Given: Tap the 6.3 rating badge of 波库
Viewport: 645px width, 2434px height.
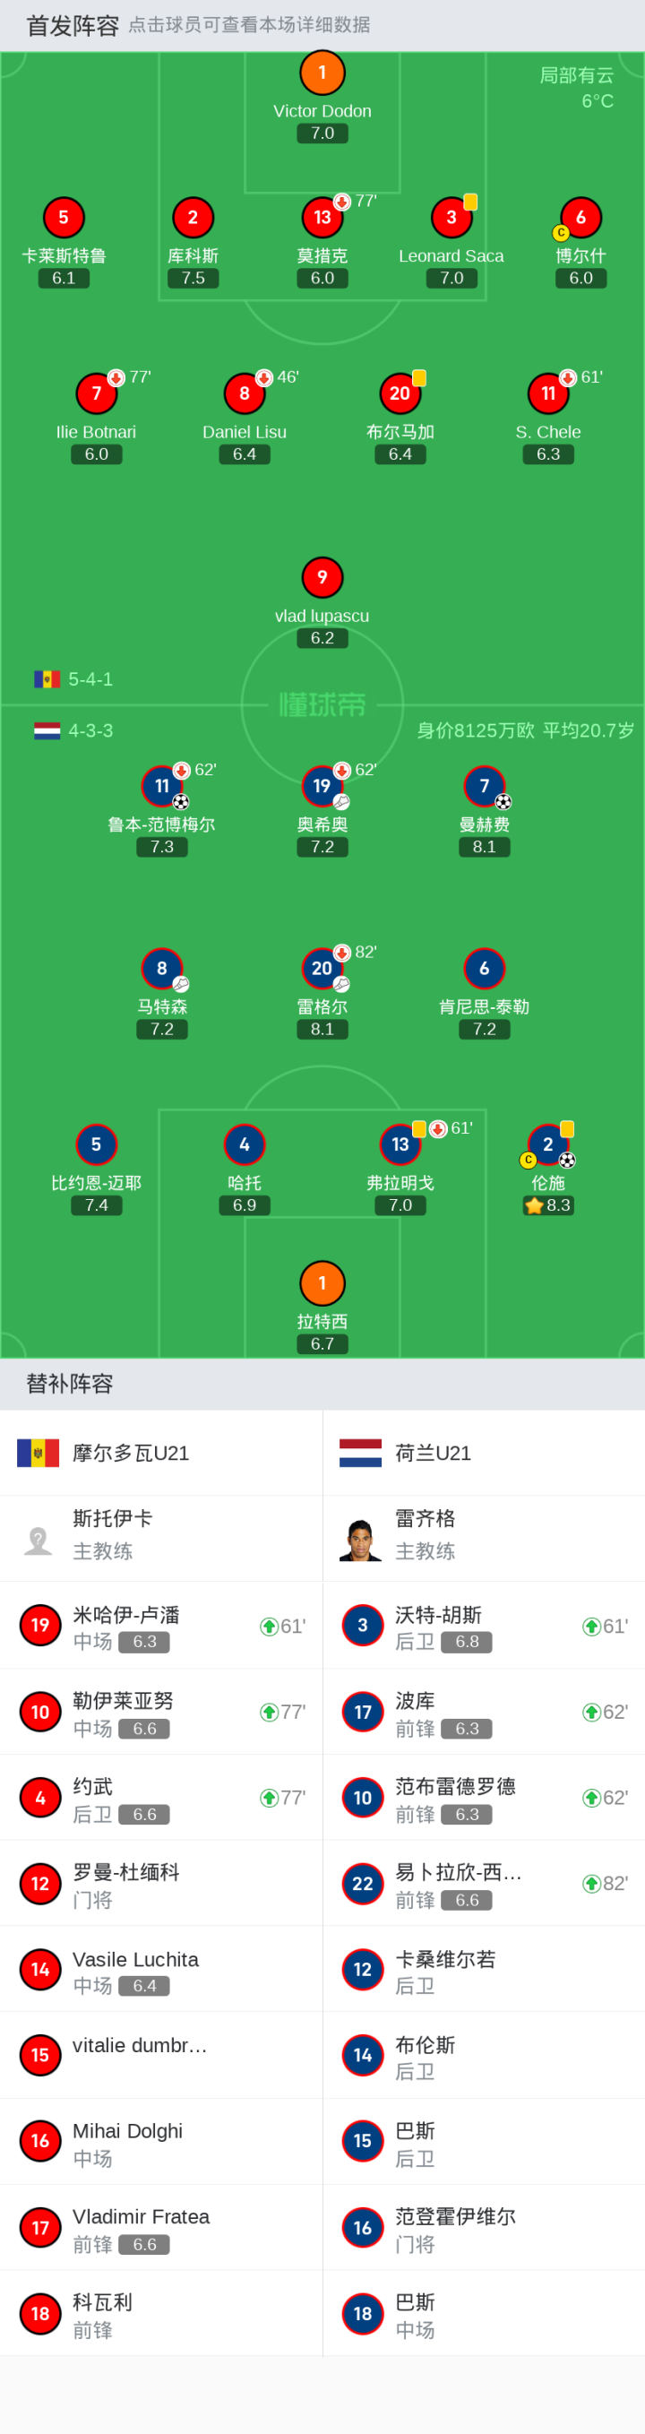Looking at the screenshot, I should [x=467, y=1728].
